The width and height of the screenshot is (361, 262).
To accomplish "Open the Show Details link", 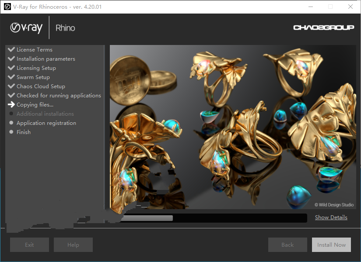I will tap(331, 217).
